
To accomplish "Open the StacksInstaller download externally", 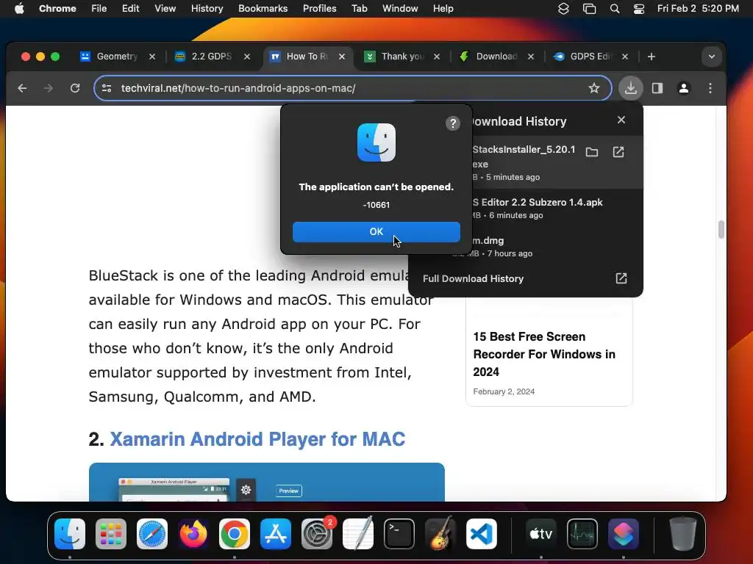I will pos(618,152).
